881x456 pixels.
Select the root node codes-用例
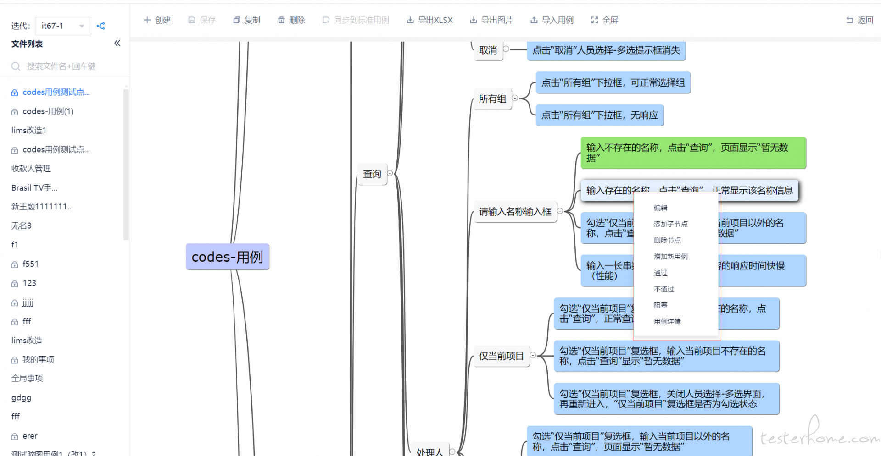click(228, 257)
